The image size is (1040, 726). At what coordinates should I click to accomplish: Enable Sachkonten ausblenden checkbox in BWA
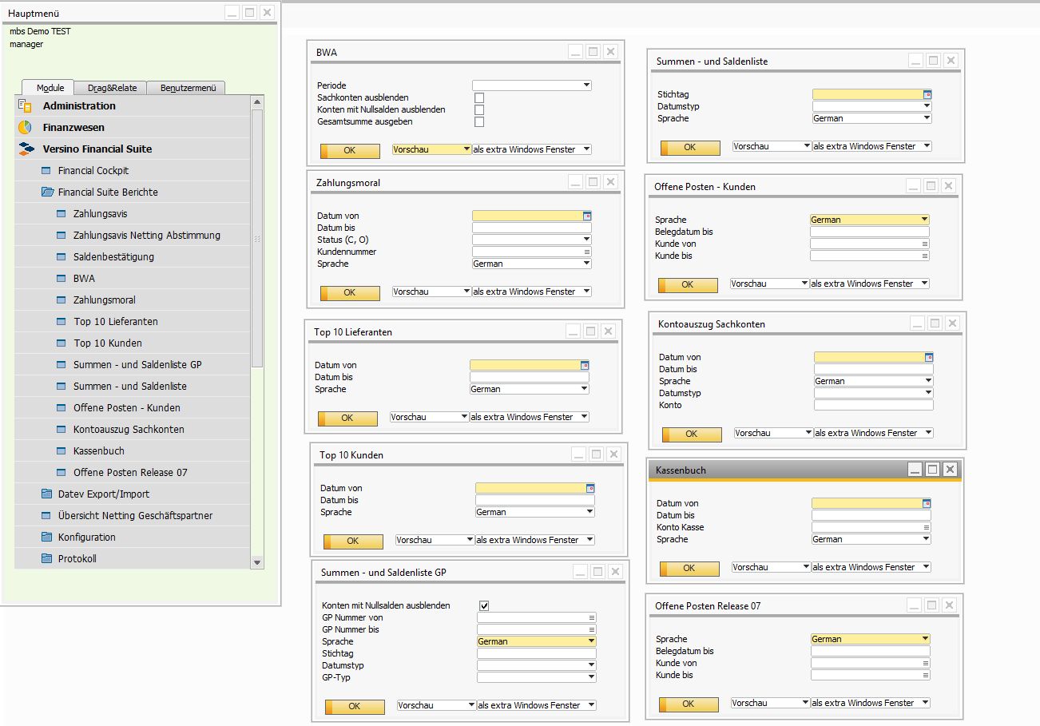point(479,97)
